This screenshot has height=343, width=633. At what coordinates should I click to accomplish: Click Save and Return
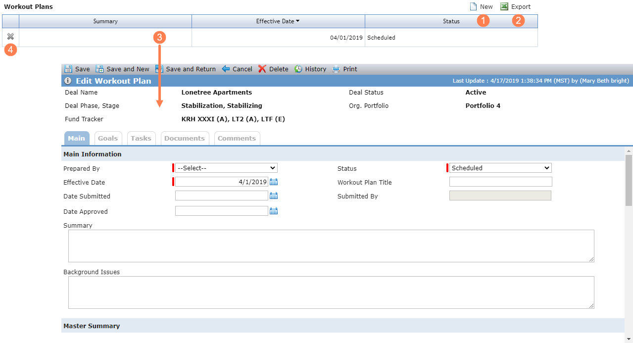pos(186,69)
